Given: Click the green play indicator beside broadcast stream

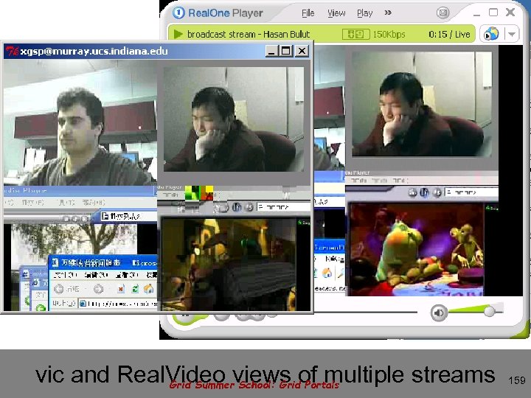Looking at the screenshot, I should pos(178,34).
